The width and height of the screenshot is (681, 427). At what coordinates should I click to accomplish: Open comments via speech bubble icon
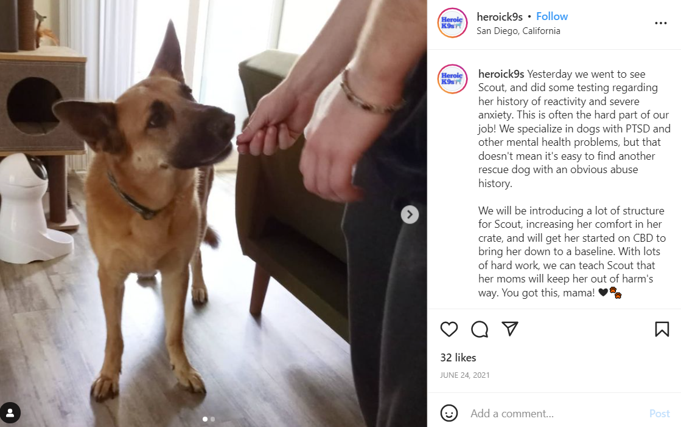pyautogui.click(x=480, y=329)
